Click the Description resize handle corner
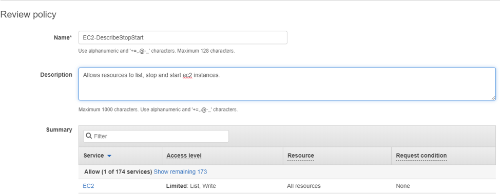 [493, 98]
